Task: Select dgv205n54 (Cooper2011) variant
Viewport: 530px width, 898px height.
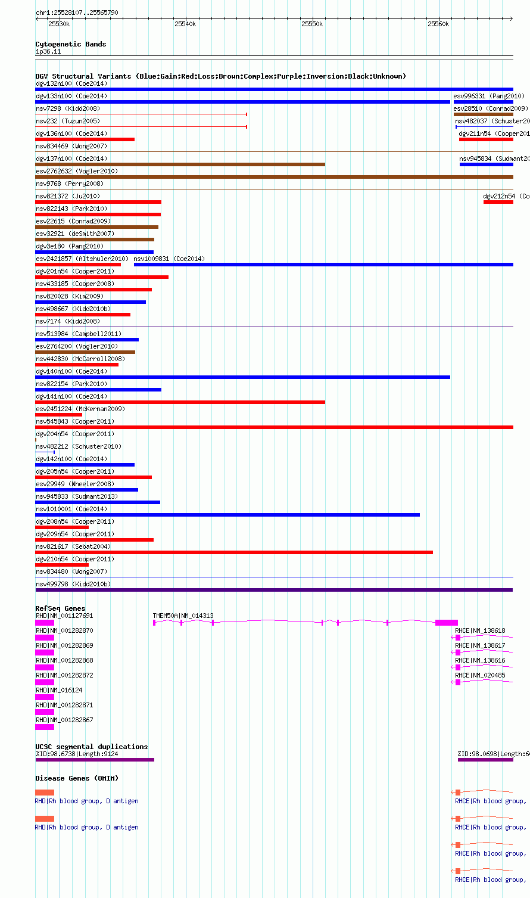Action: 75,472
